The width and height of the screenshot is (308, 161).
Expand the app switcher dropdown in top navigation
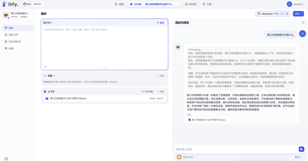click(178, 4)
